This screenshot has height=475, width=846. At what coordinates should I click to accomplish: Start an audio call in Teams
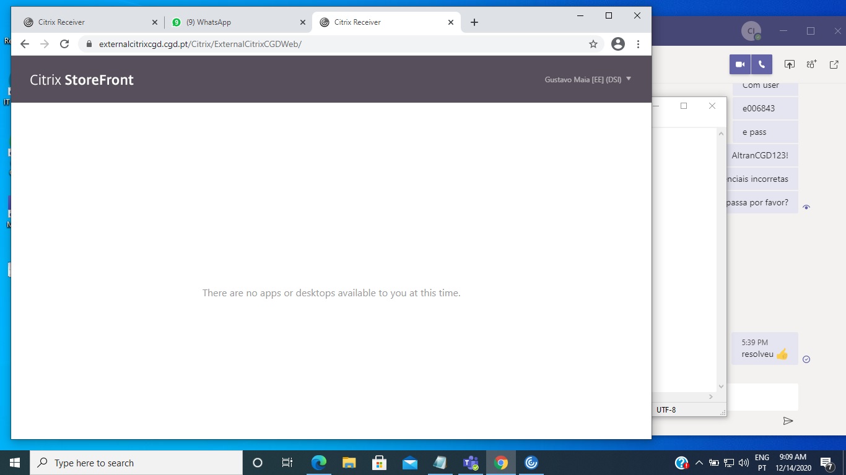pyautogui.click(x=762, y=64)
